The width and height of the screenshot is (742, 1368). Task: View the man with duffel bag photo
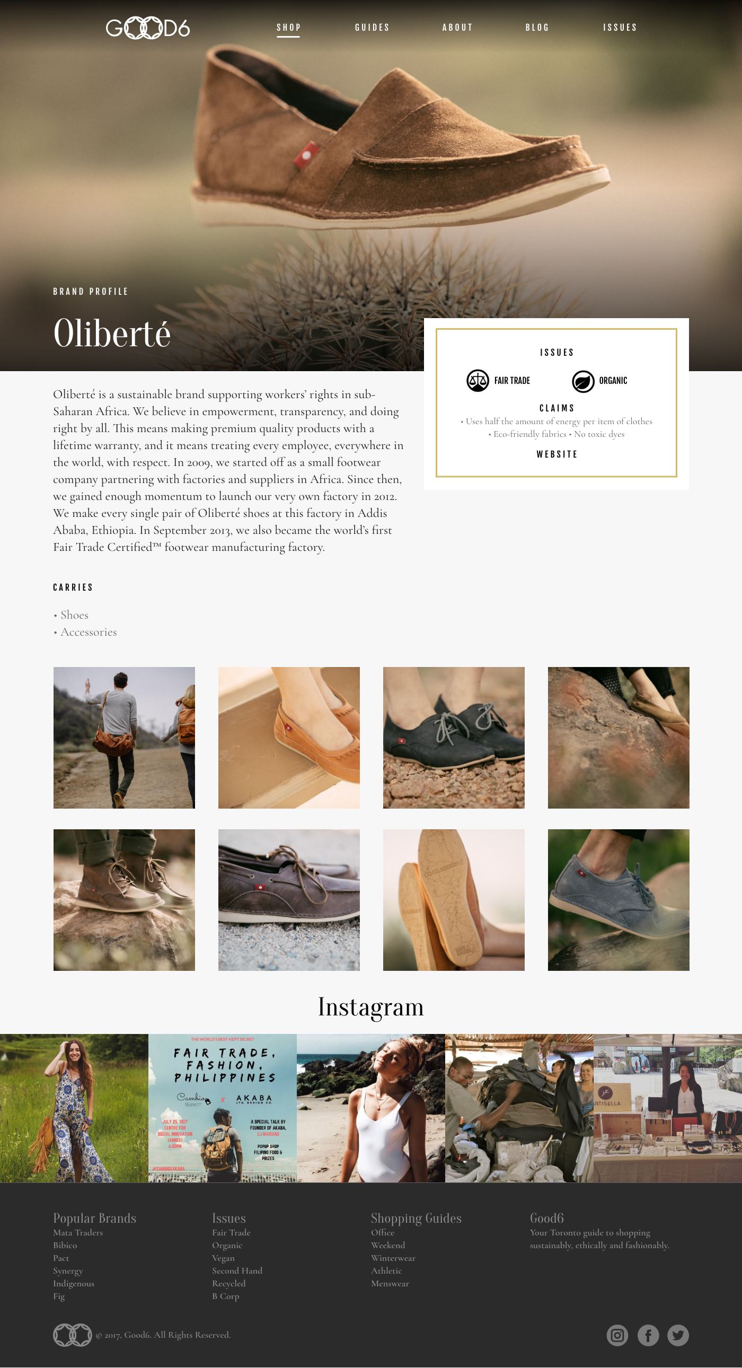point(124,738)
